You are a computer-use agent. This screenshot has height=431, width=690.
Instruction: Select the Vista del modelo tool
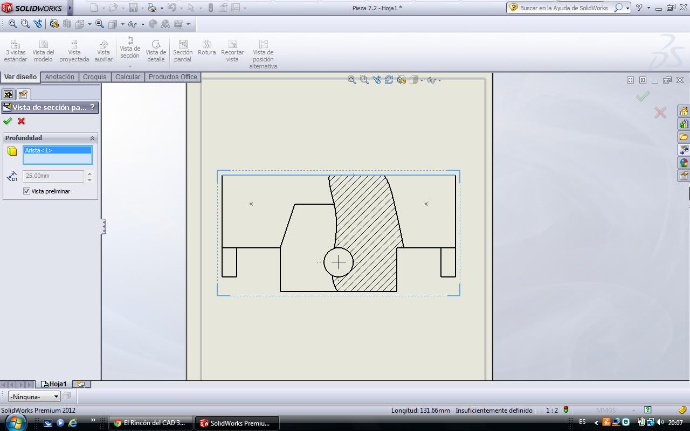click(43, 51)
